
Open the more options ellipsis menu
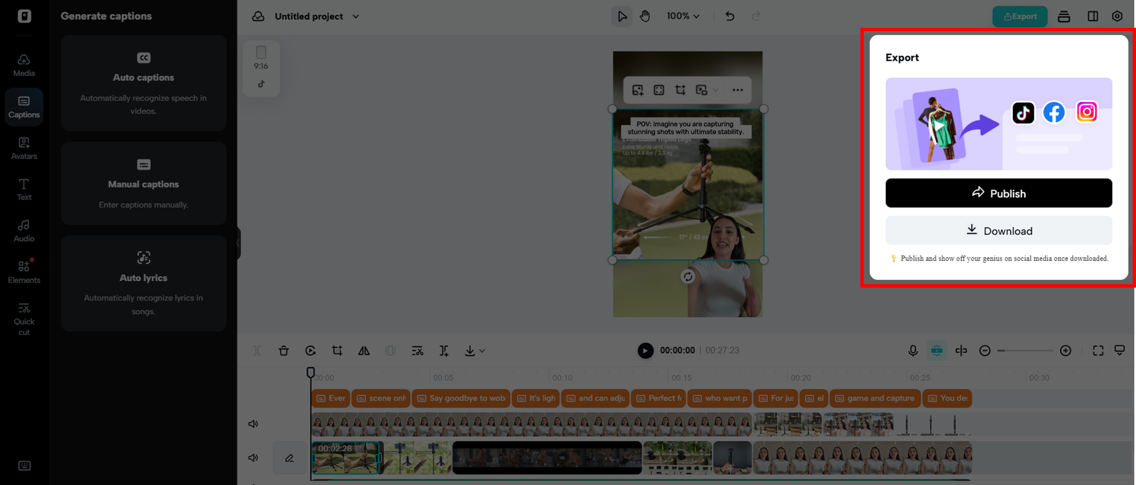tap(737, 90)
